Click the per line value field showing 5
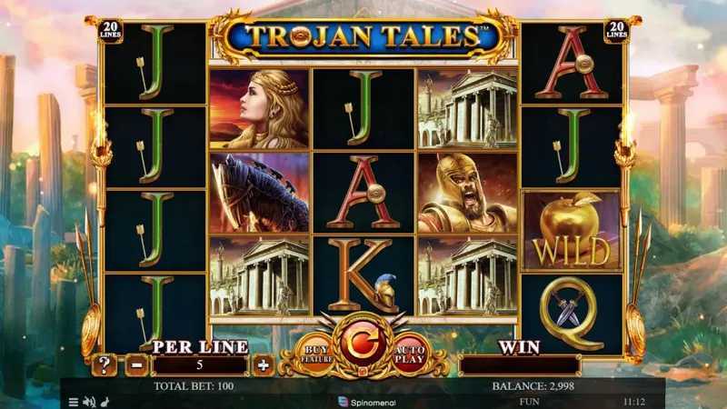 [x=200, y=365]
